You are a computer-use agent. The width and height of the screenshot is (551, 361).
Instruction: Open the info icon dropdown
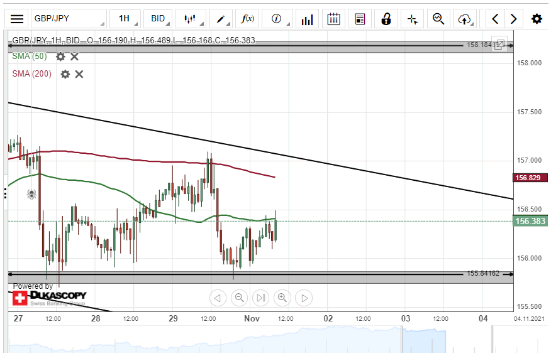click(x=277, y=19)
